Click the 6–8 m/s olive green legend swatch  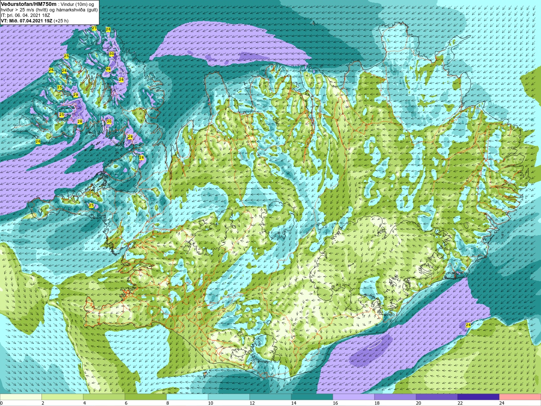(145, 397)
